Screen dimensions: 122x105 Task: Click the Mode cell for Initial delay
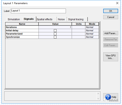click(92, 30)
